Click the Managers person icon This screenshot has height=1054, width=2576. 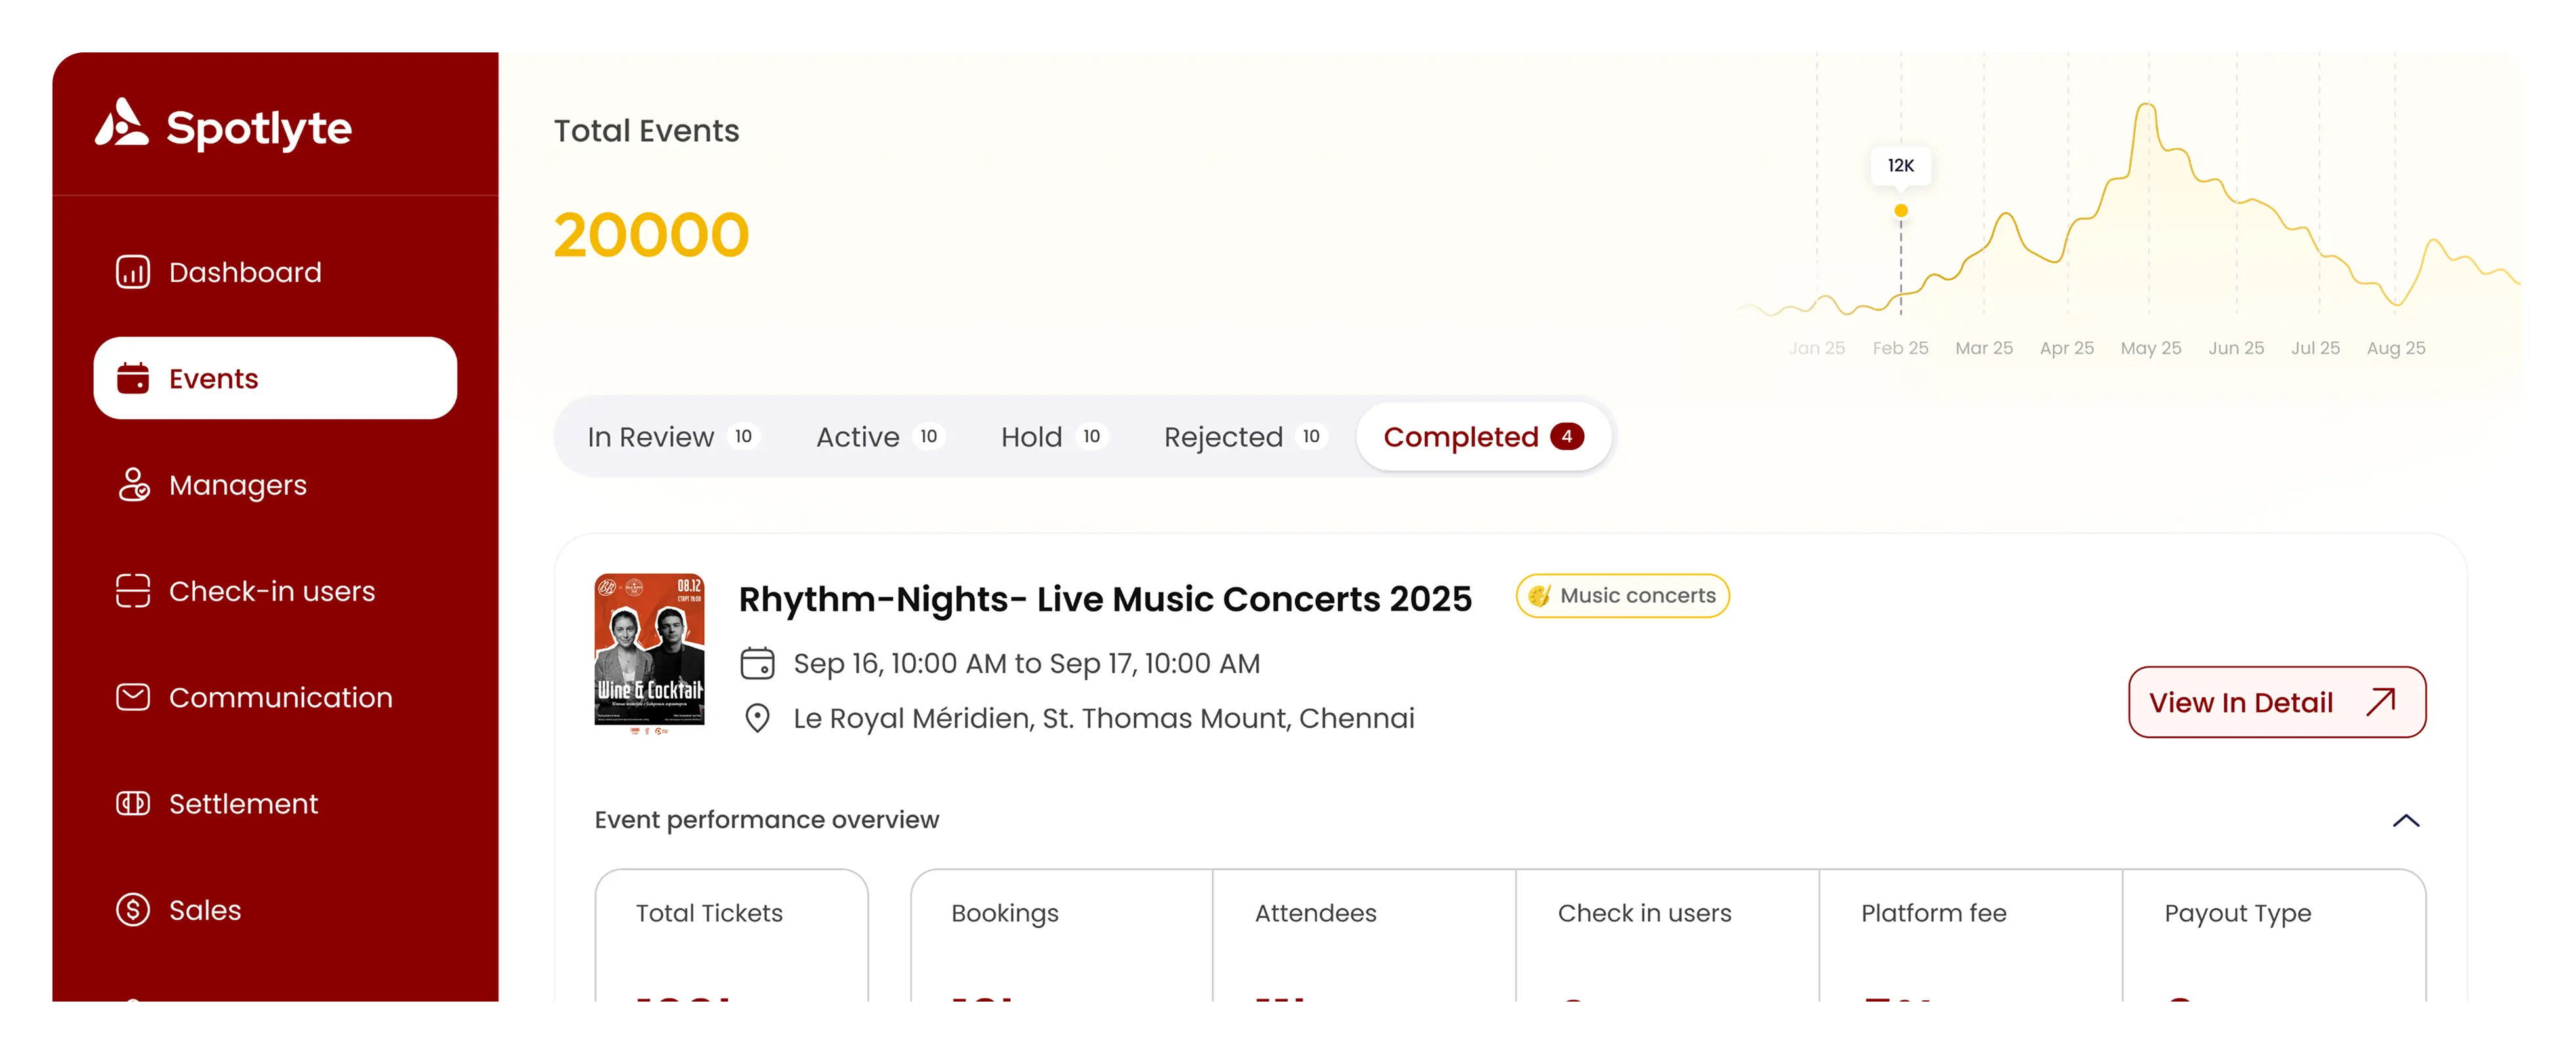pyautogui.click(x=133, y=484)
